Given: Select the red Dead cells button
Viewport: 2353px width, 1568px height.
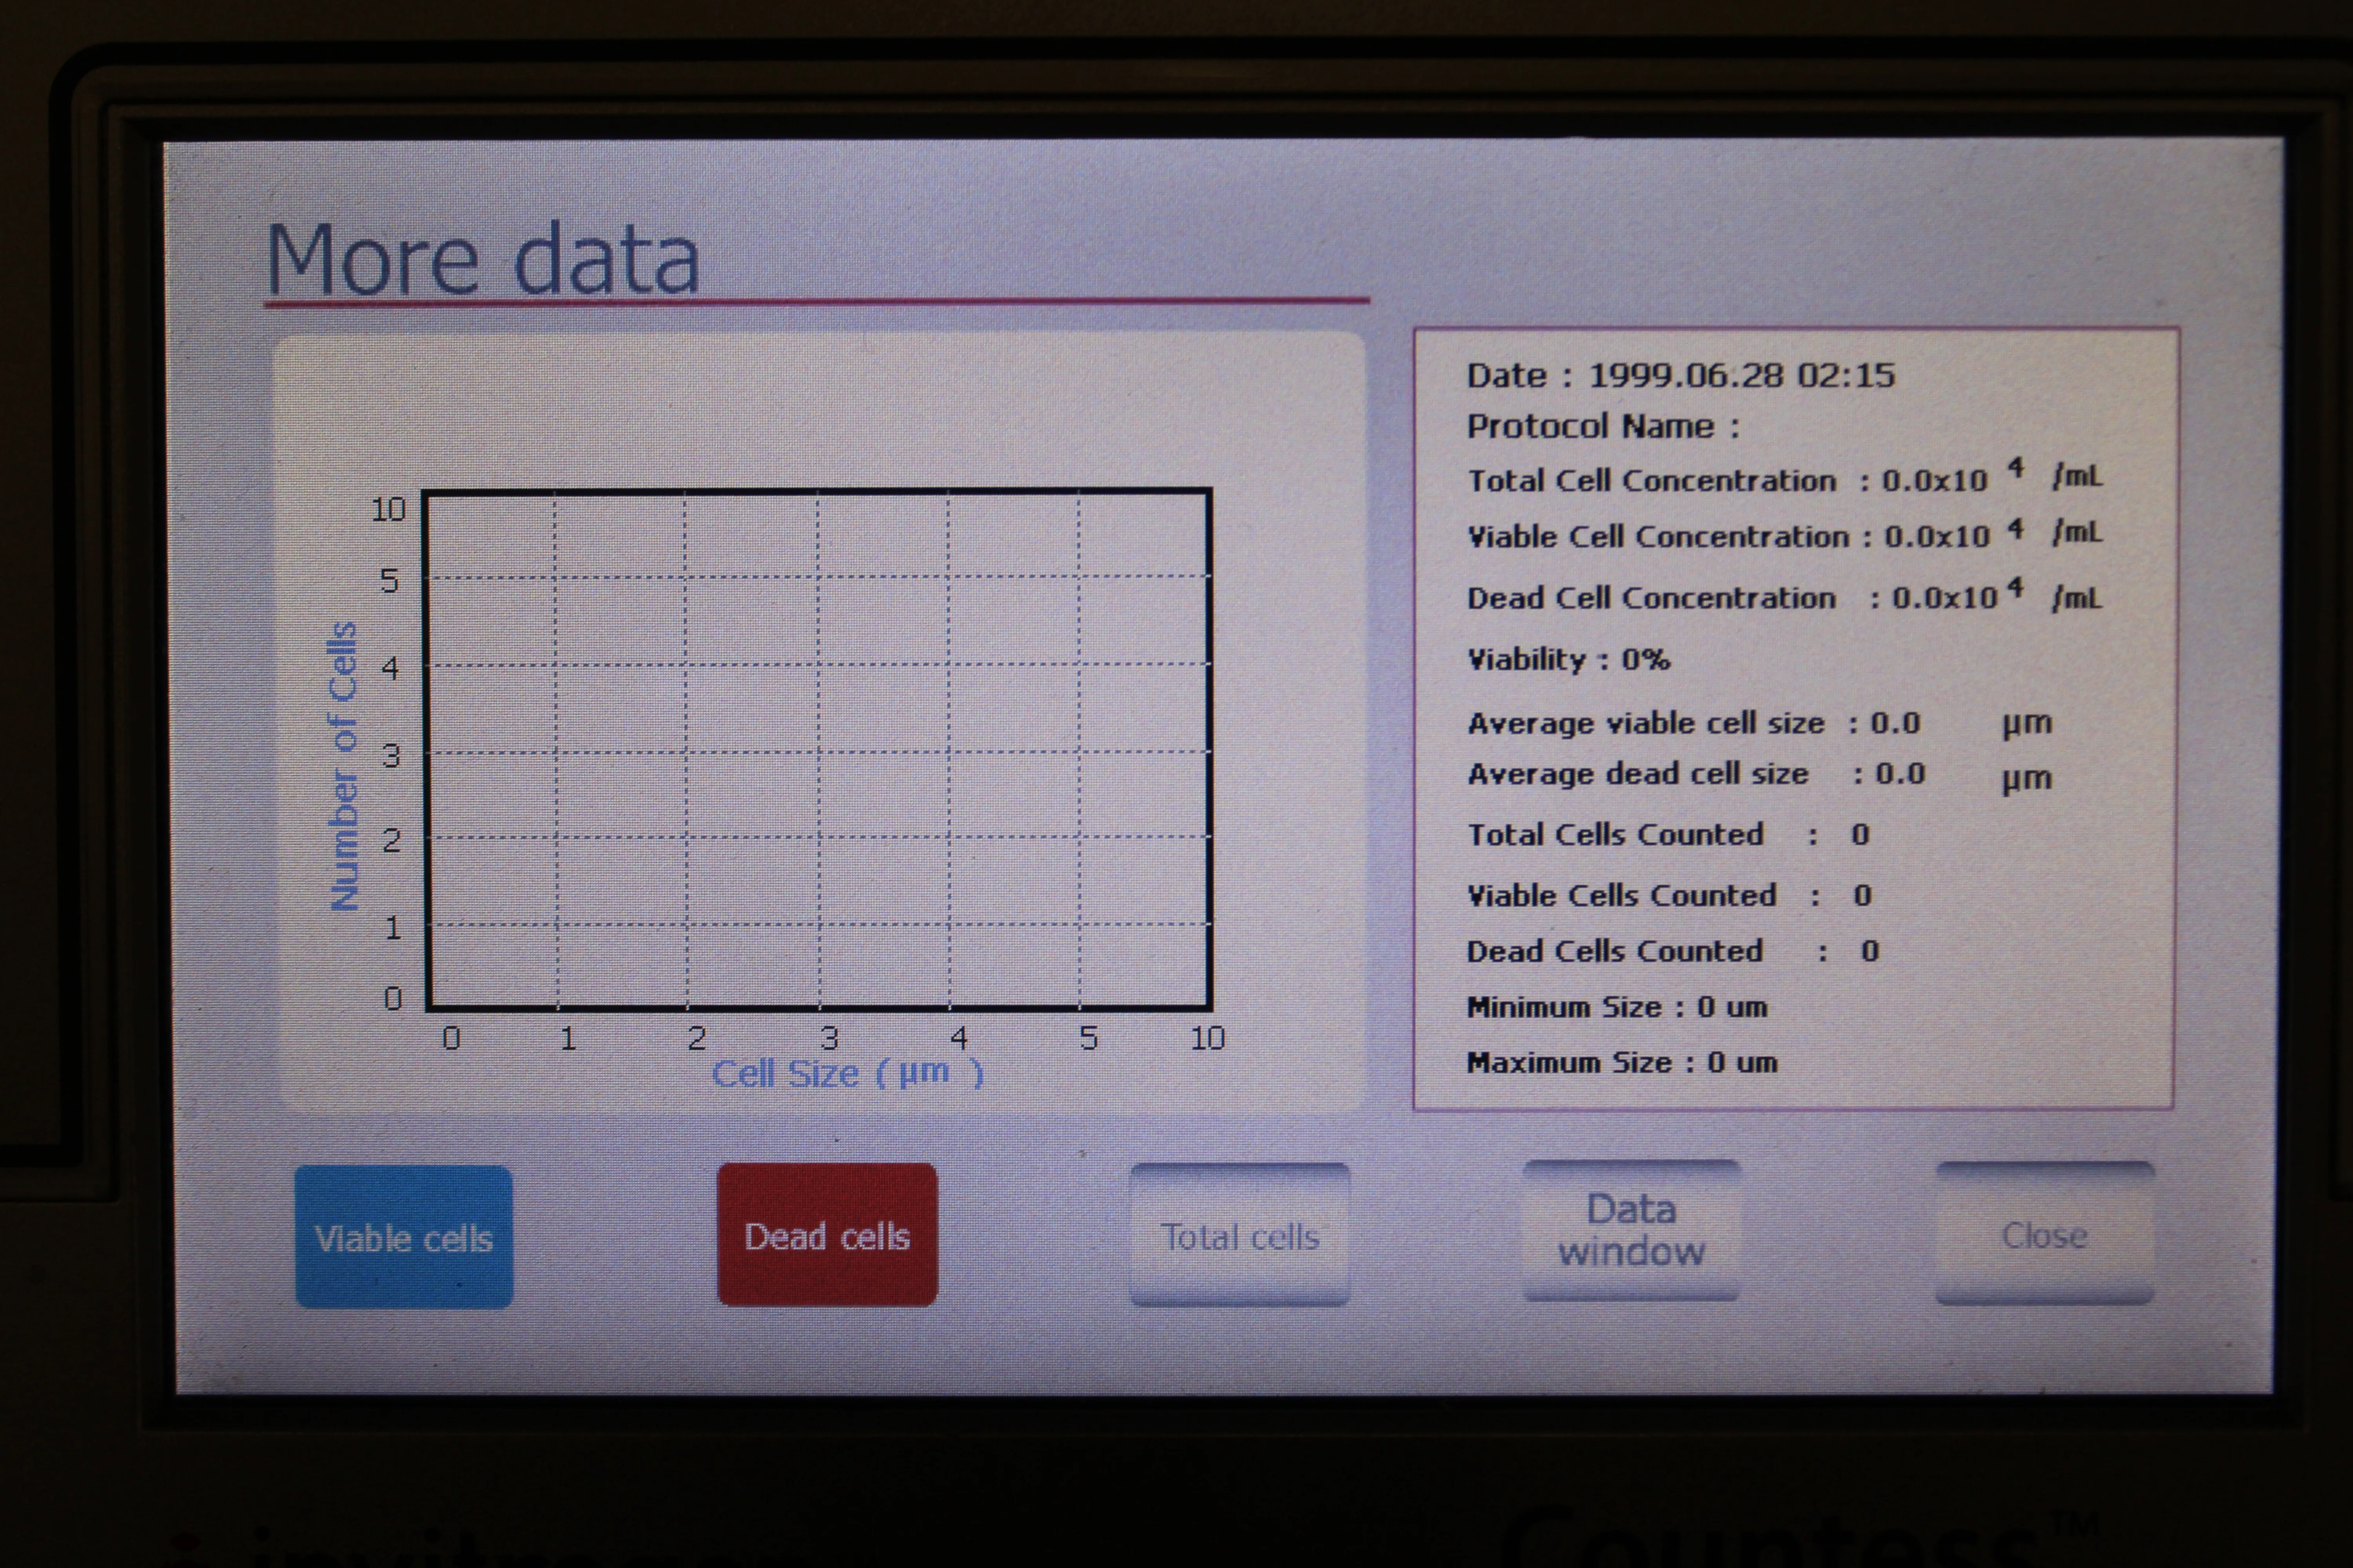Looking at the screenshot, I should point(827,1235).
